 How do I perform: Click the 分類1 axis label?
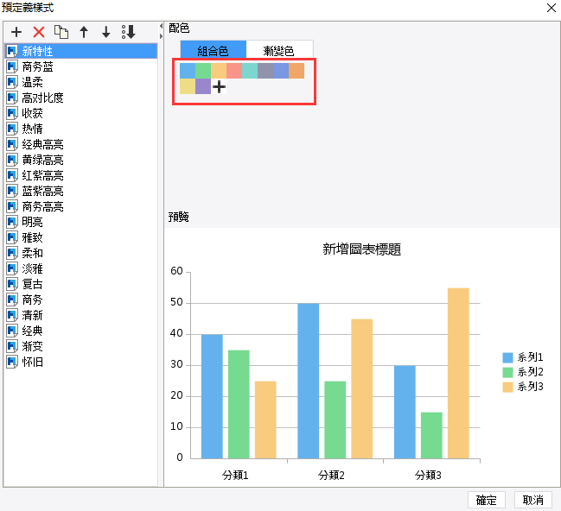click(x=235, y=476)
